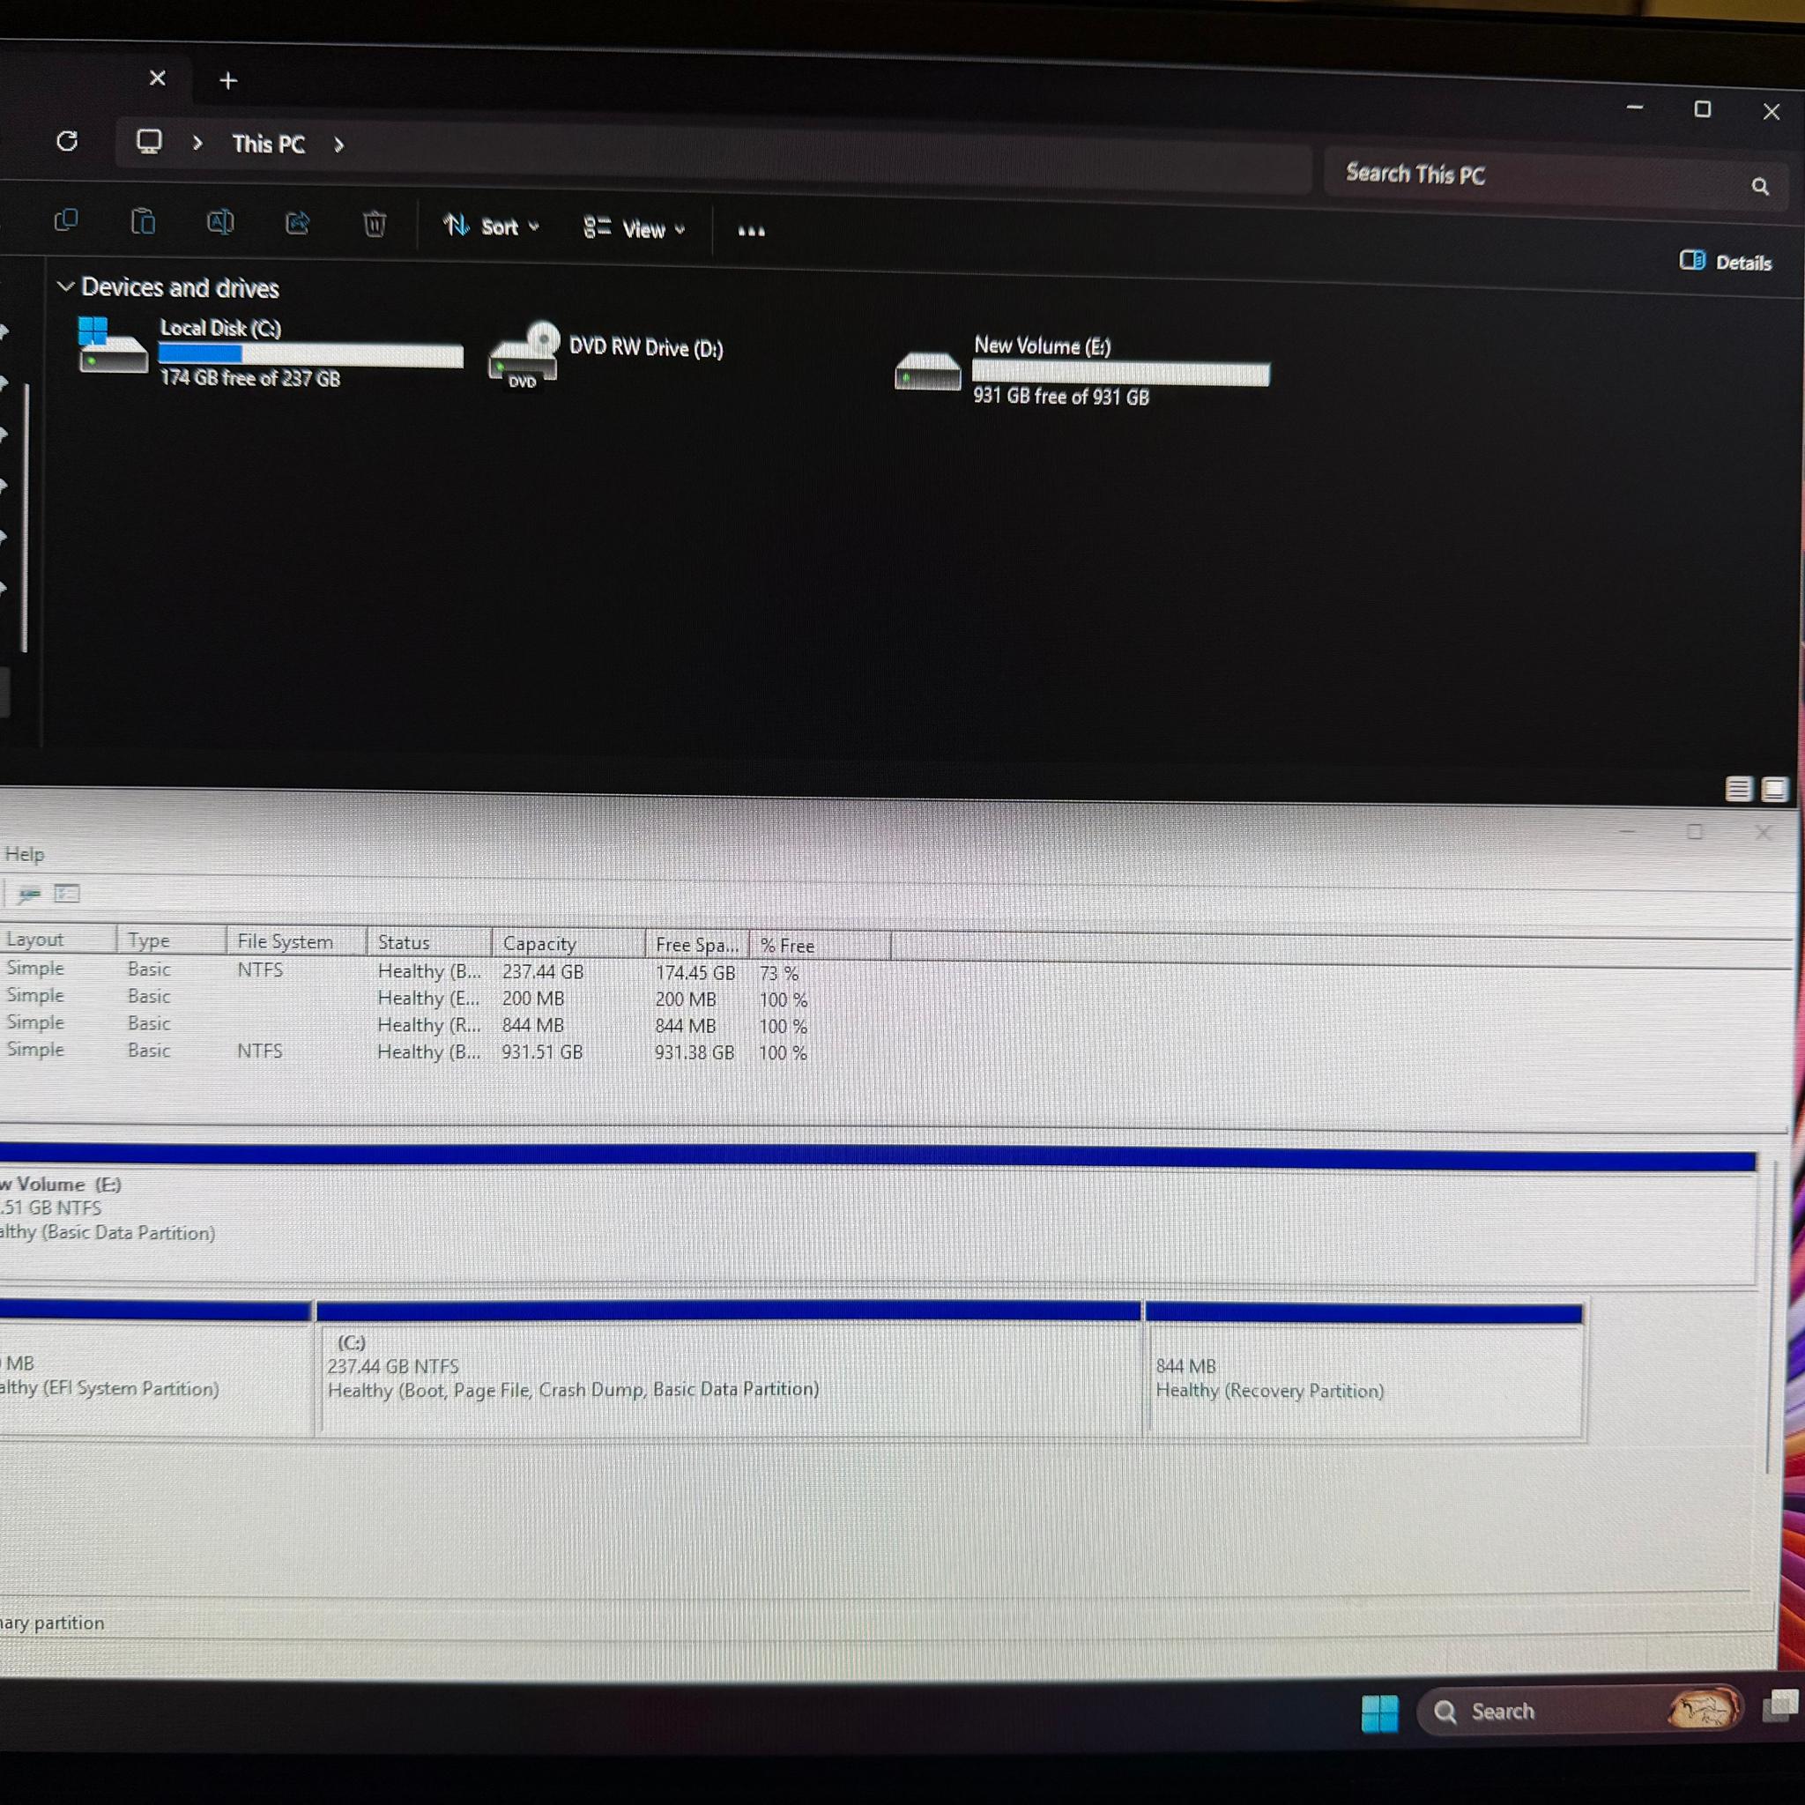Viewport: 1805px width, 1805px height.
Task: Click This PC in the address bar
Action: pos(268,144)
